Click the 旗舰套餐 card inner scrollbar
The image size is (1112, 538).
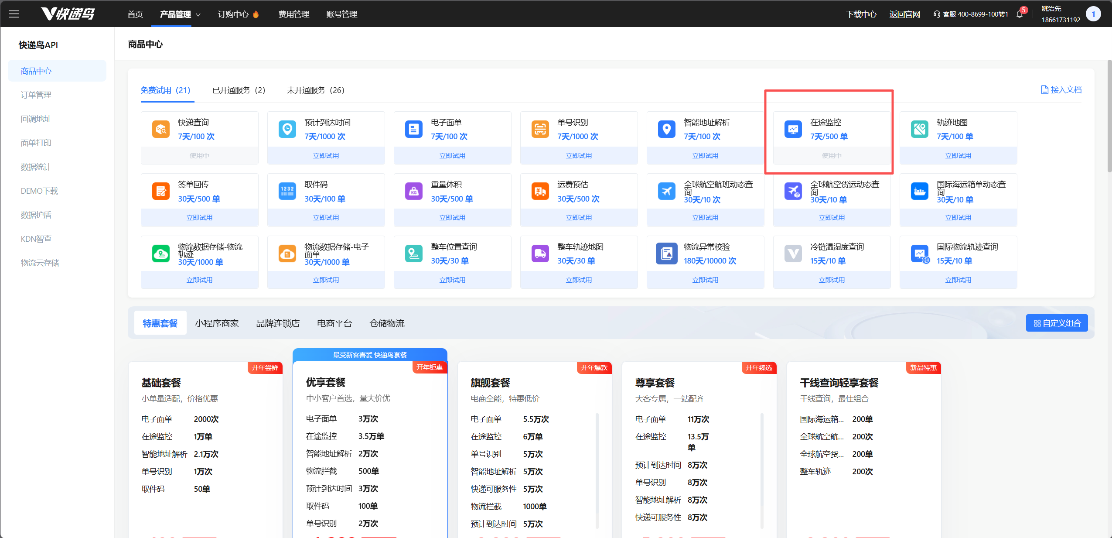[x=597, y=470]
